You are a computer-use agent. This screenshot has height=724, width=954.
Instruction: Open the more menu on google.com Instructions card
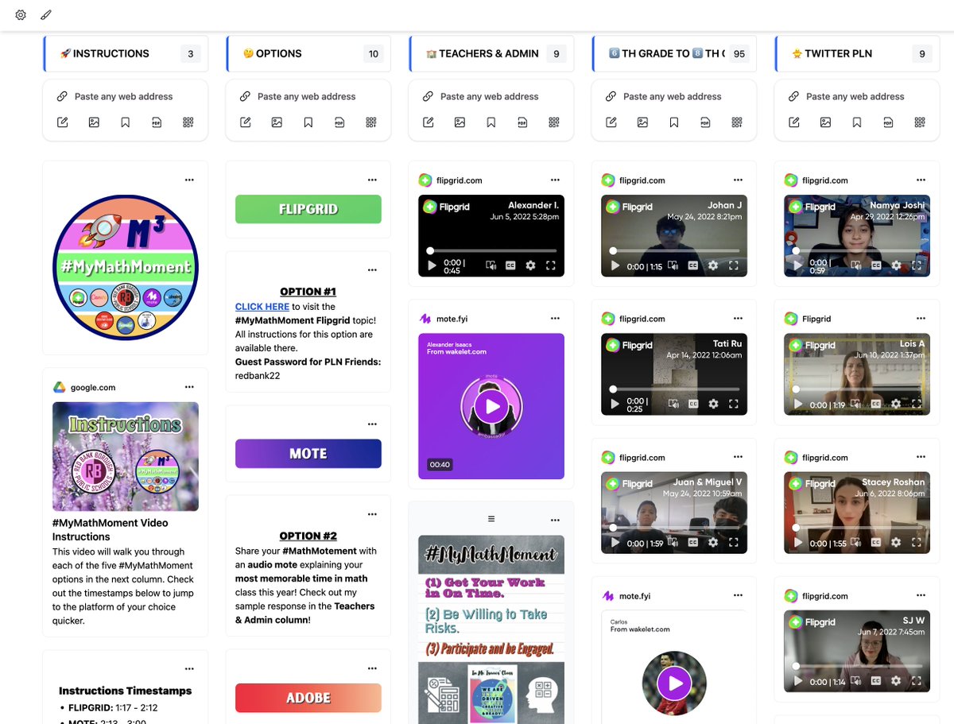tap(189, 387)
